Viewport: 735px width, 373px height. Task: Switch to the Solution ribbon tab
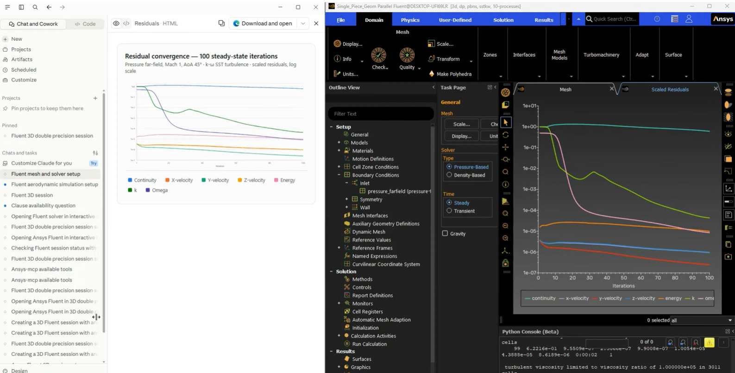point(503,19)
